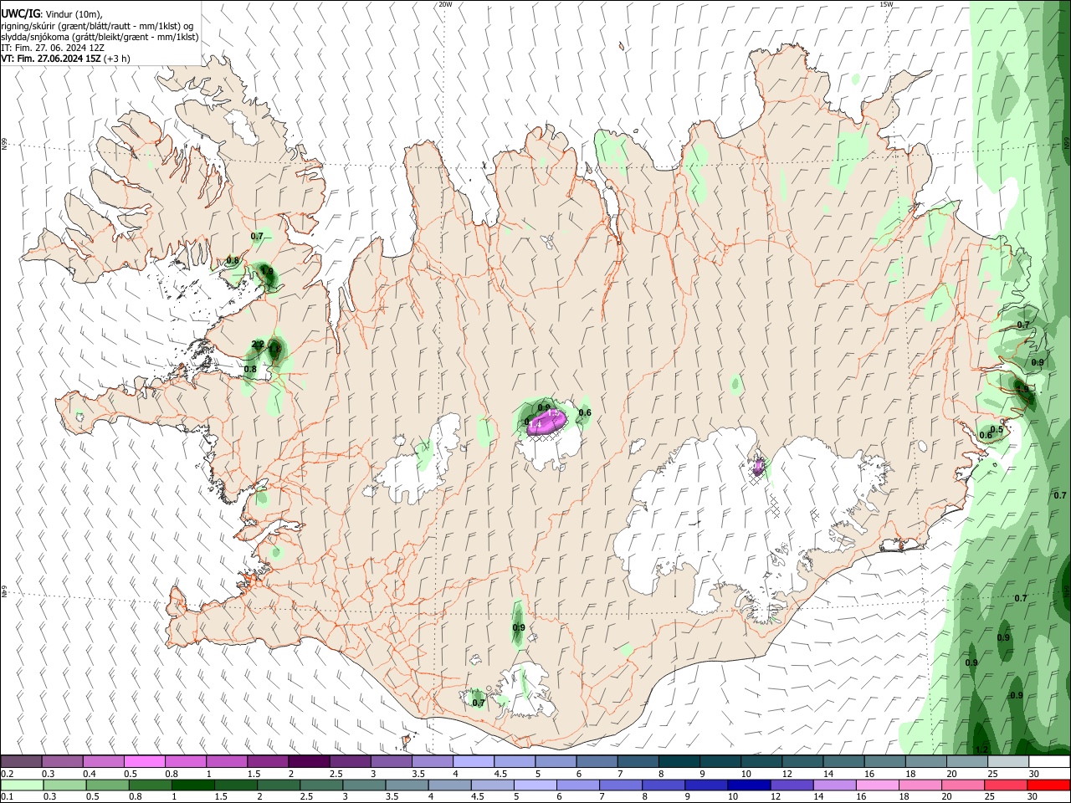1071x803 pixels.
Task: Select the white 30 mm snow scale swatch
Action: pyautogui.click(x=1048, y=761)
